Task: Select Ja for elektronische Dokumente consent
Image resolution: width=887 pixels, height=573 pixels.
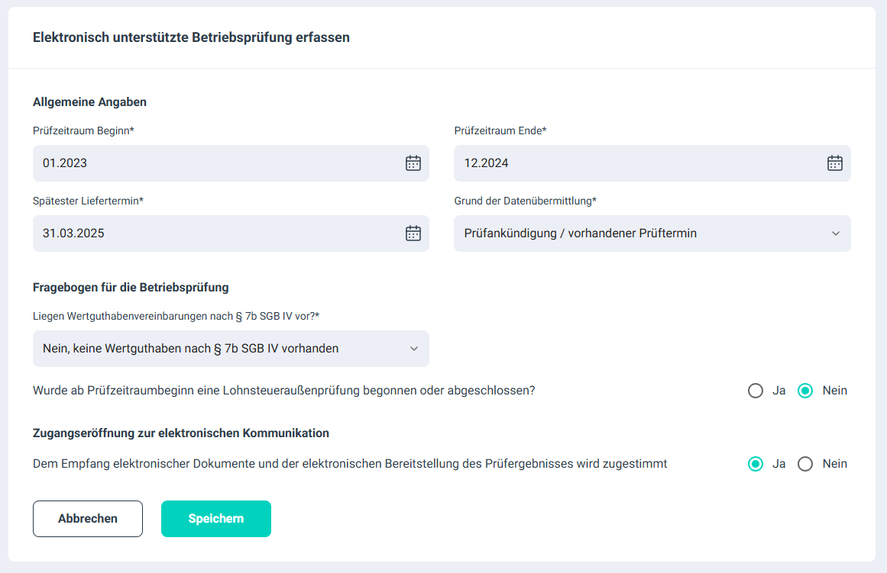Action: tap(755, 464)
